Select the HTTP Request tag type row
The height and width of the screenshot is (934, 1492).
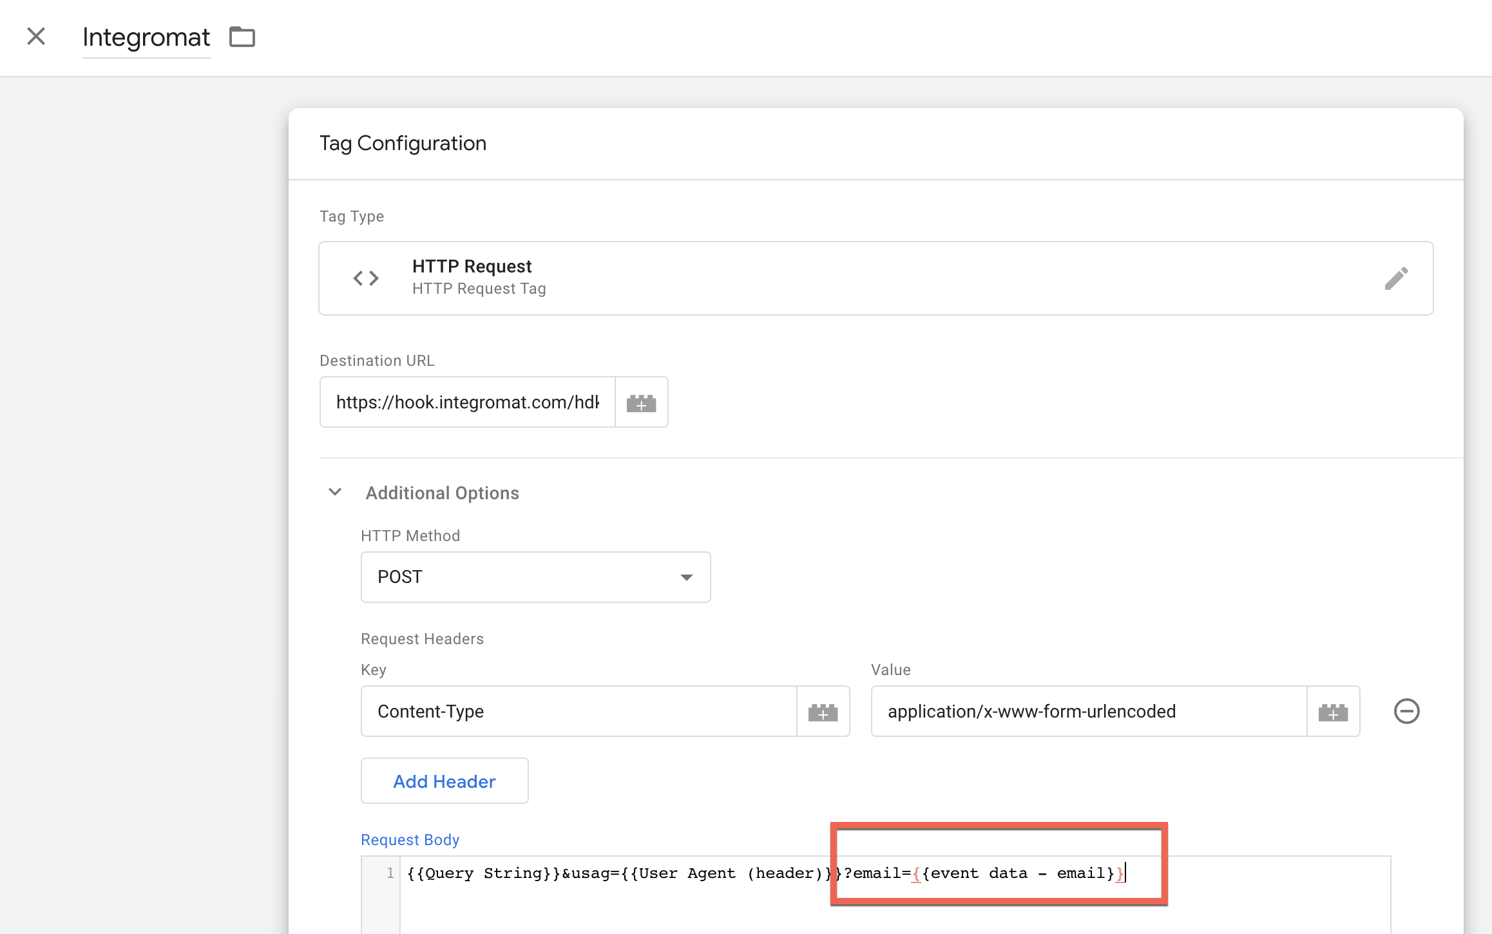(875, 278)
